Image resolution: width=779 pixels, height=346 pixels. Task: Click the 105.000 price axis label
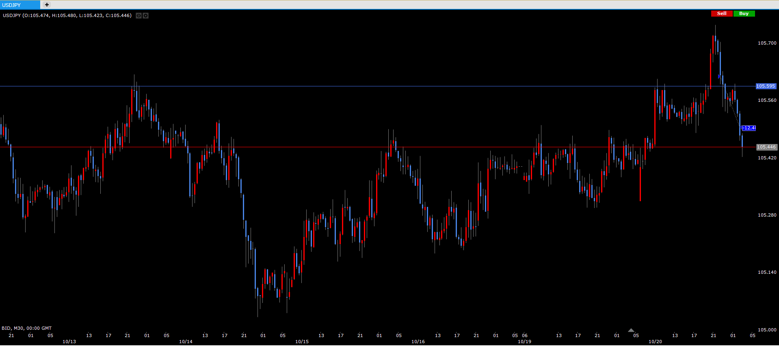click(767, 330)
